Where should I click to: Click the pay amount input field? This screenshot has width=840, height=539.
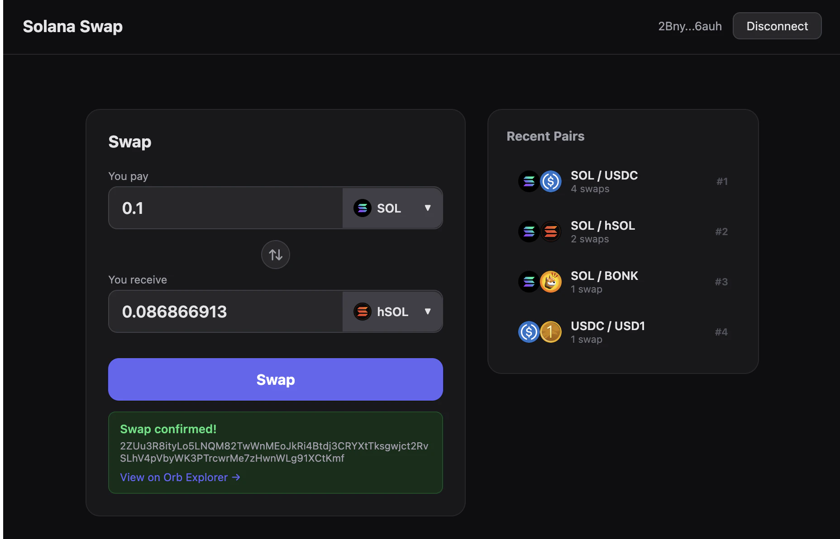pos(225,208)
